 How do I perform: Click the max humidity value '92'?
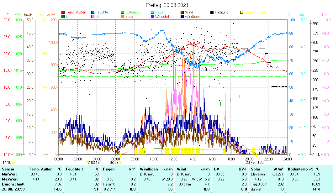pyautogui.click(x=97, y=179)
